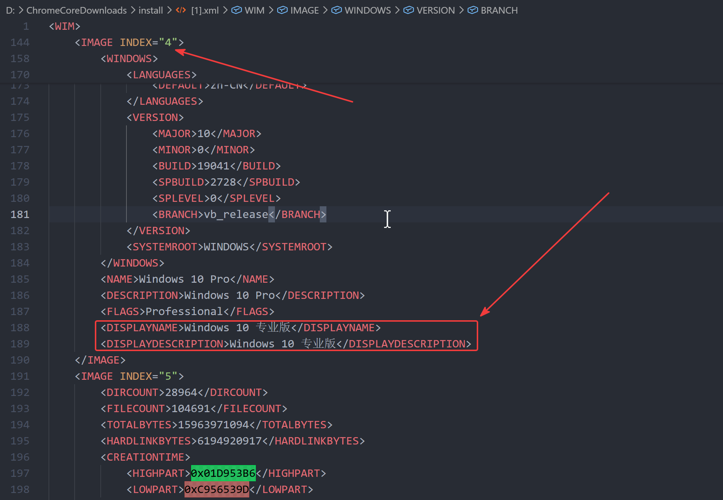The width and height of the screenshot is (723, 500).
Task: Click the TOTALBYTES value 15963971094
Action: click(214, 425)
